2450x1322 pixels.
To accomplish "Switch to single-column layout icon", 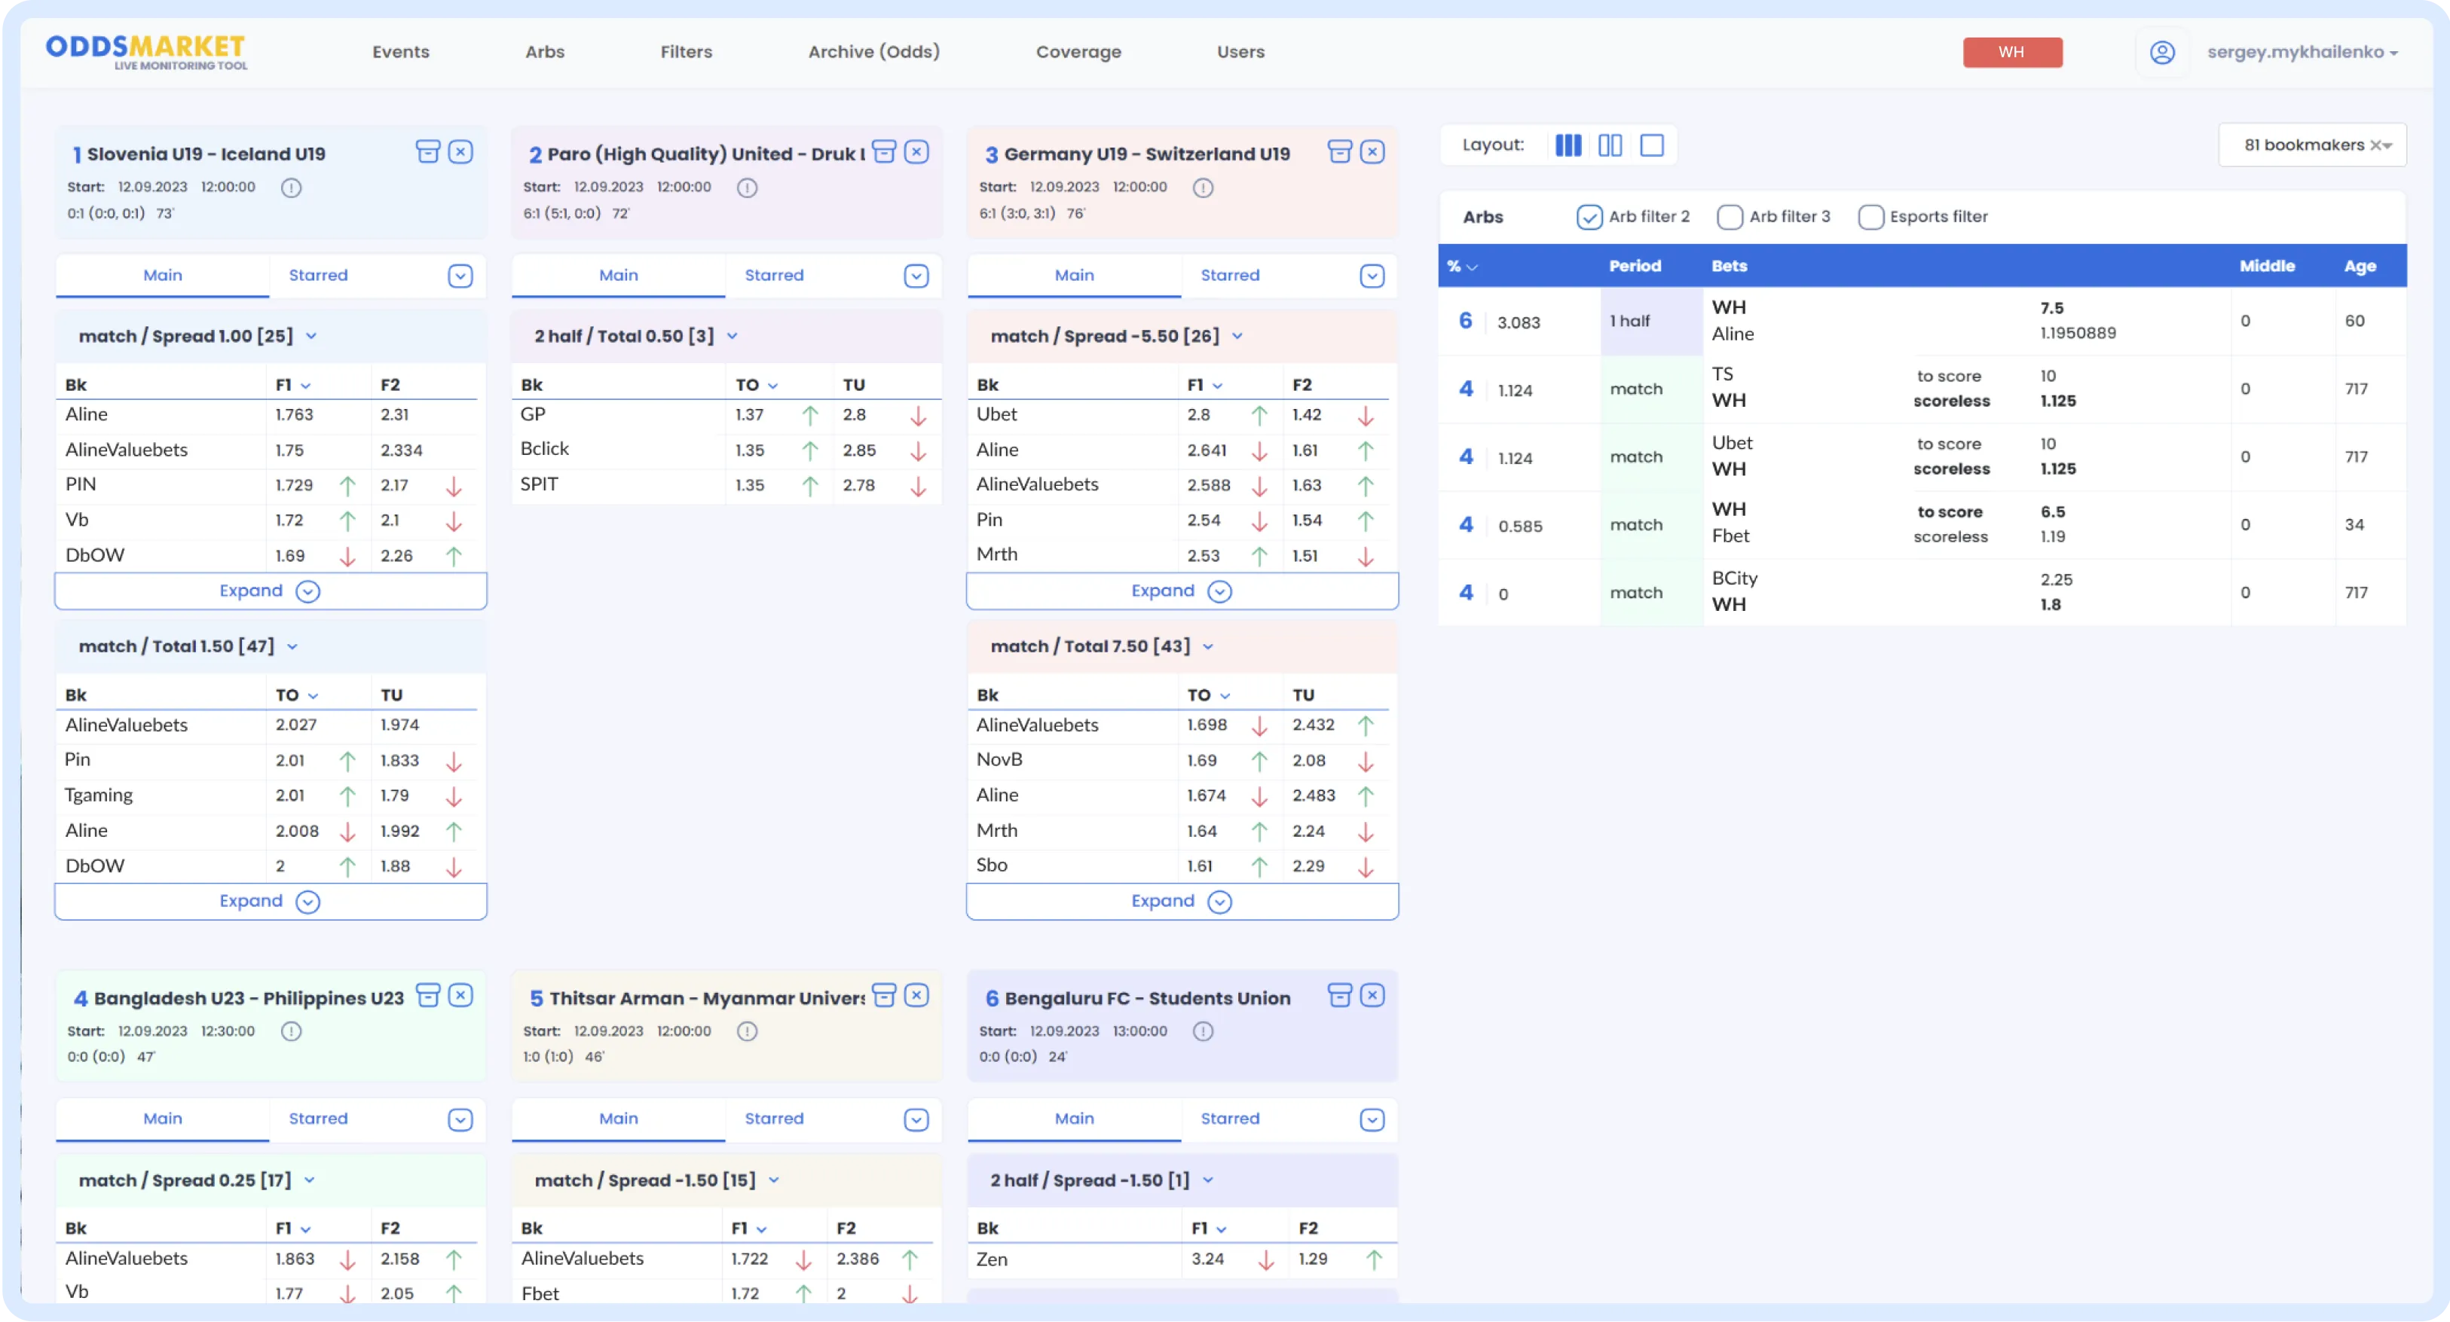I will [1652, 145].
